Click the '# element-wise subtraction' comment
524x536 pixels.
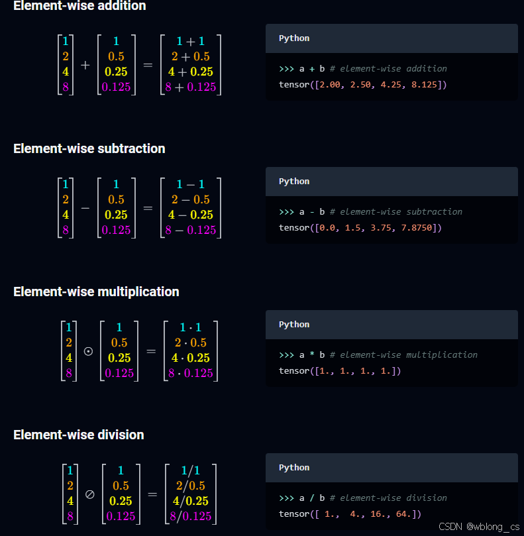point(396,212)
